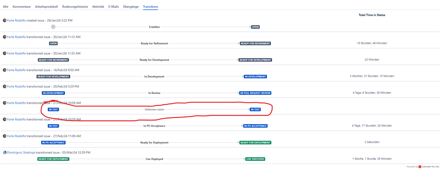Image resolution: width=441 pixels, height=170 pixels.
Task: Click the IN PULL REQUEST REVIEW badge
Action: pos(255,93)
